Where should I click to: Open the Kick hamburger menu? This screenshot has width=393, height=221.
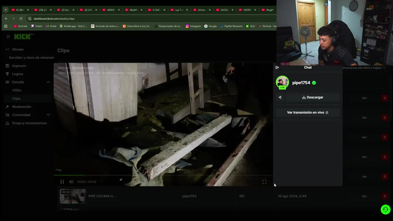[8, 37]
